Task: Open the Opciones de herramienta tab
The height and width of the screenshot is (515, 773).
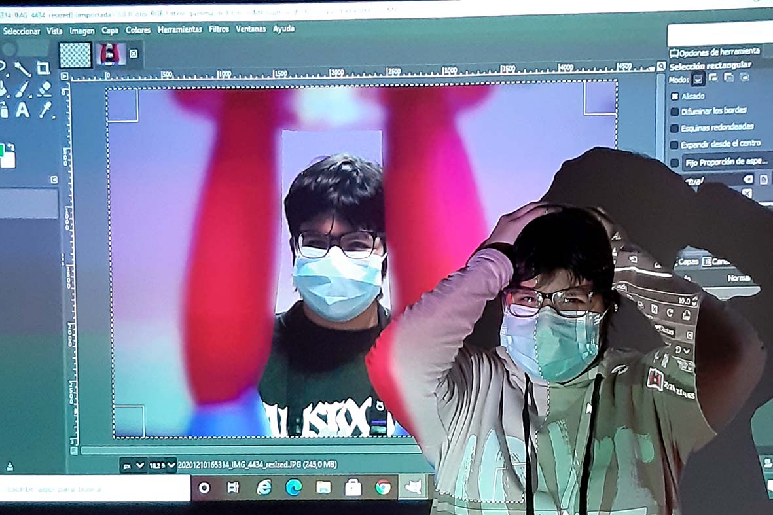Action: [715, 52]
